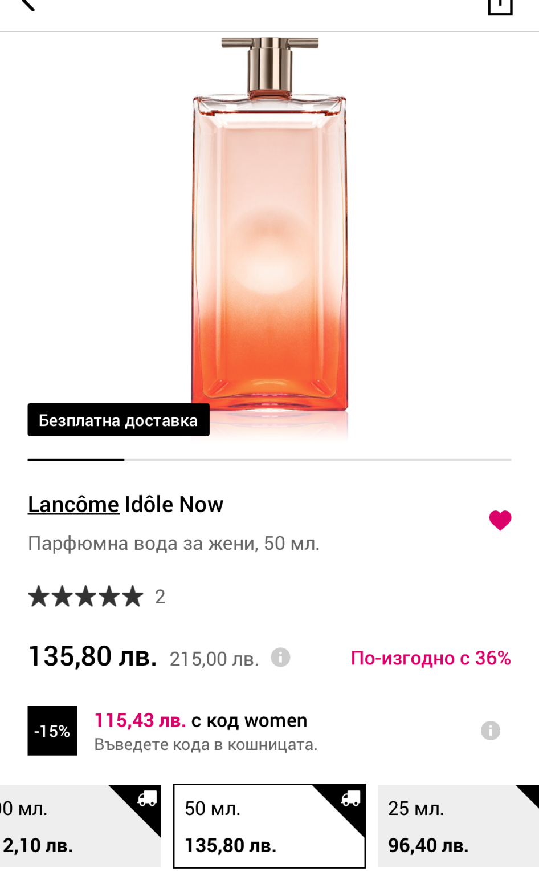Toggle the pink heart favorite icon
This screenshot has width=539, height=896.
click(500, 520)
